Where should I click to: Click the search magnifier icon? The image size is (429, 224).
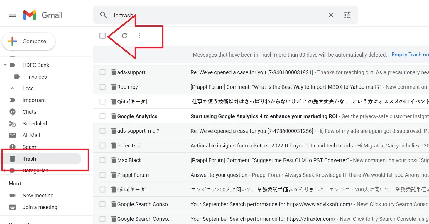(x=103, y=15)
